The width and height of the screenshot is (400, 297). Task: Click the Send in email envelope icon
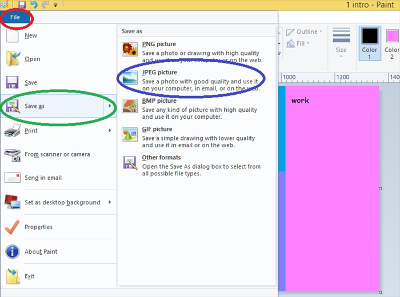(12, 178)
